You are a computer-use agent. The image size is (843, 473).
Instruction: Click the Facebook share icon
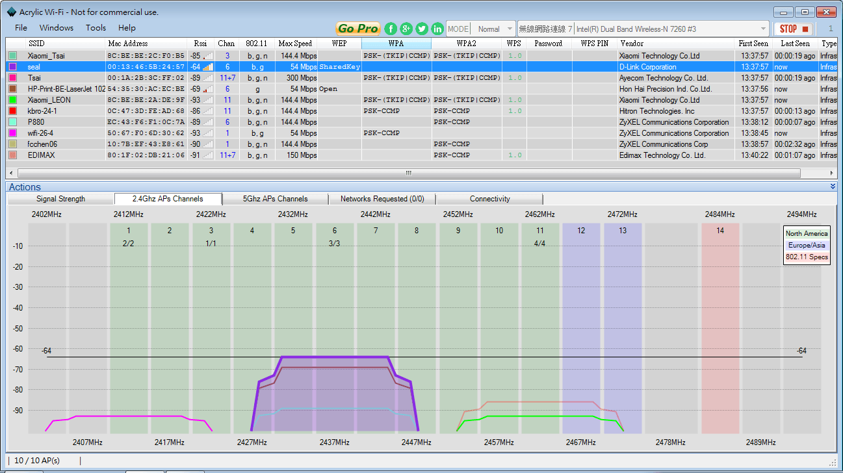[391, 29]
